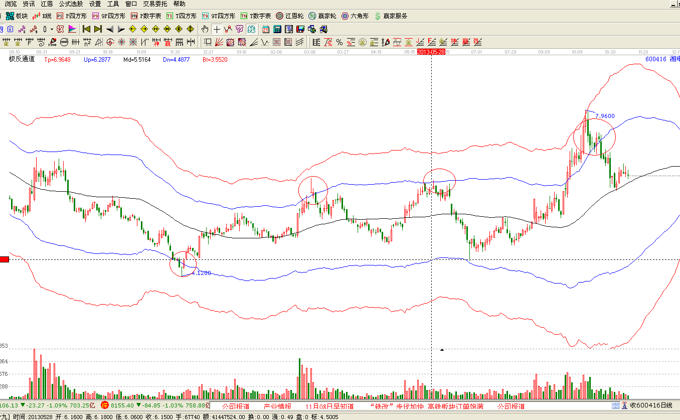Click the calendar icon in toolbar

(266, 29)
